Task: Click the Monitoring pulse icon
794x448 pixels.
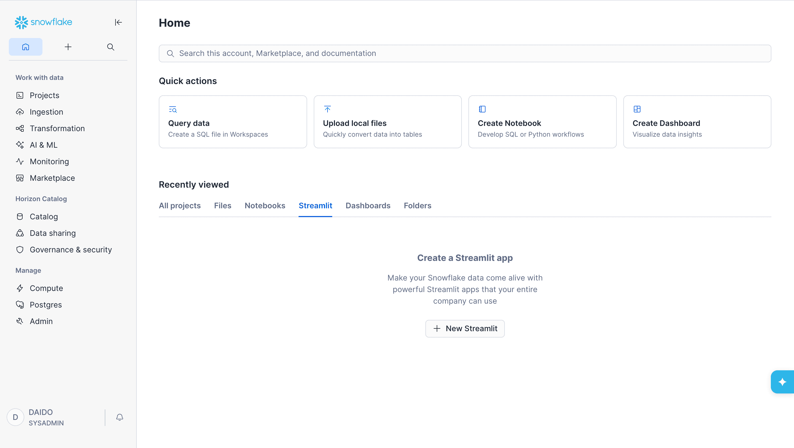Action: point(20,161)
